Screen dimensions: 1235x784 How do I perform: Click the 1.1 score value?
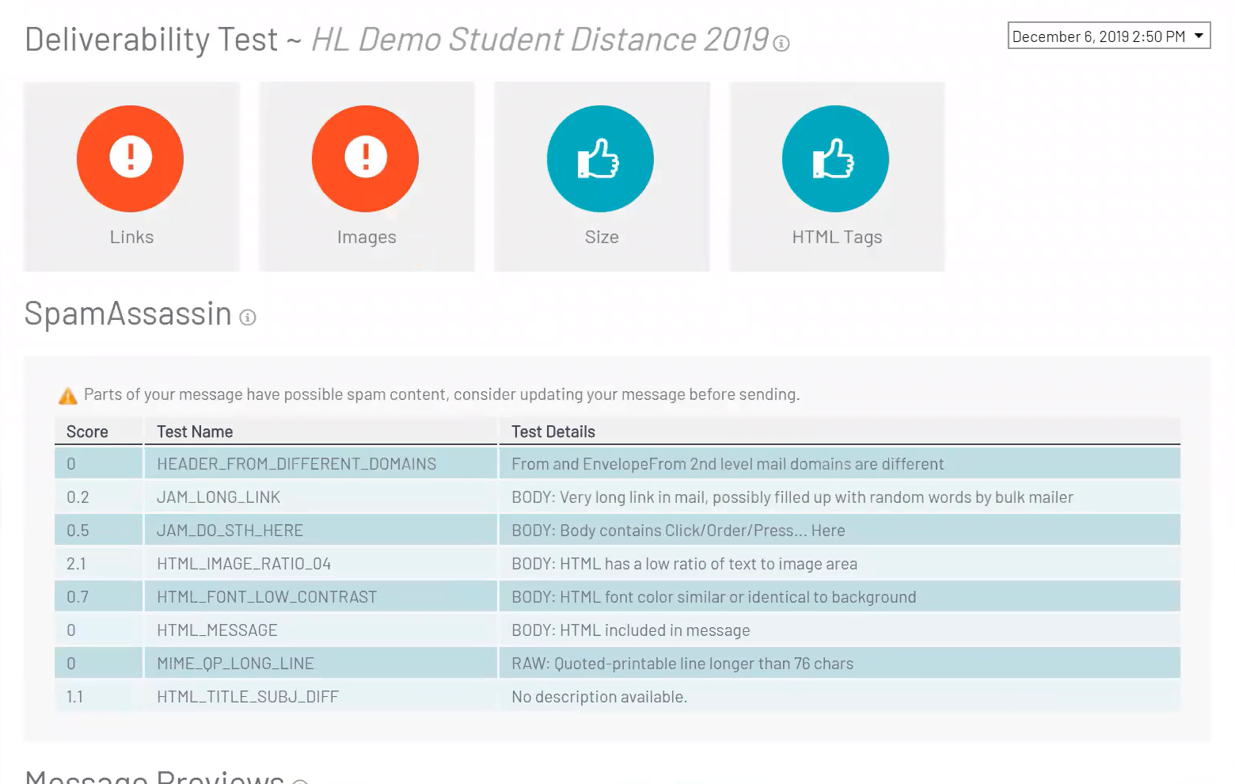[x=74, y=697]
